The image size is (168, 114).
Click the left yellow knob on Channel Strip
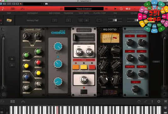point(26,66)
